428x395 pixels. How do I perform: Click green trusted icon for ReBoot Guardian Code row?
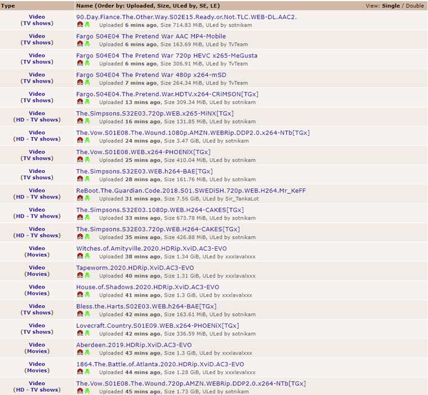coord(87,198)
